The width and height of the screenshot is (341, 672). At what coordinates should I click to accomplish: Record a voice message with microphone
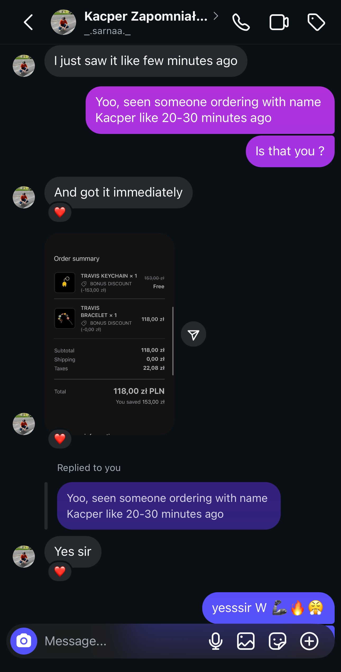tap(215, 641)
